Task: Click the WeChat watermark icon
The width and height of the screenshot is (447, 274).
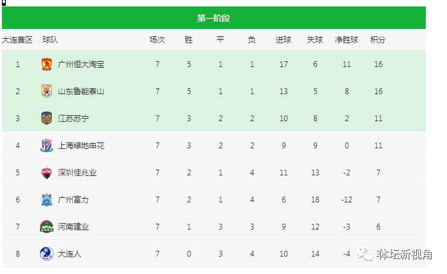Action: [x=365, y=253]
